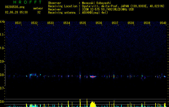The width and height of the screenshot is (169, 107).
Task: Click the meteor count value 32
Action: point(39,12)
